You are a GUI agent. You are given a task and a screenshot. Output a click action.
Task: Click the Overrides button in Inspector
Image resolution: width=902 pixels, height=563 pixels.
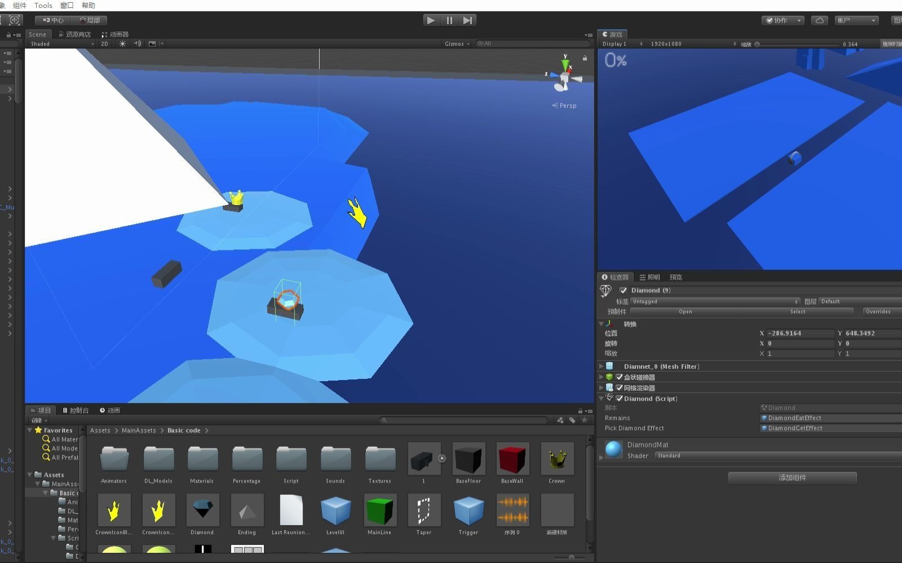click(880, 311)
